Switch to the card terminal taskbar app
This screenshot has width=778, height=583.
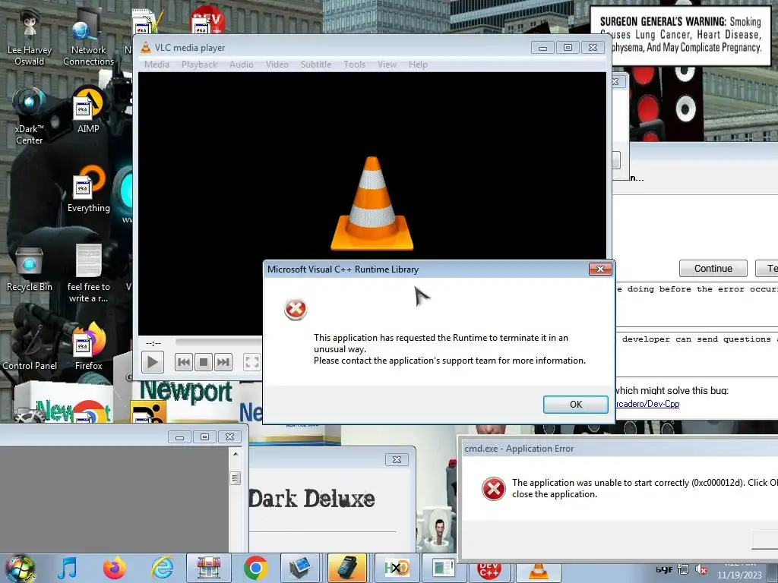point(347,568)
